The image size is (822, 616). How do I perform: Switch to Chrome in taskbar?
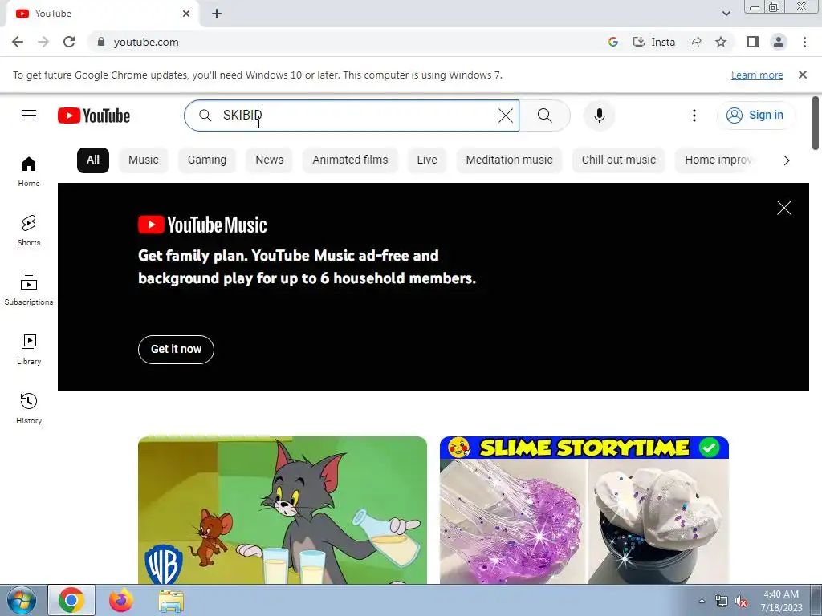point(71,600)
